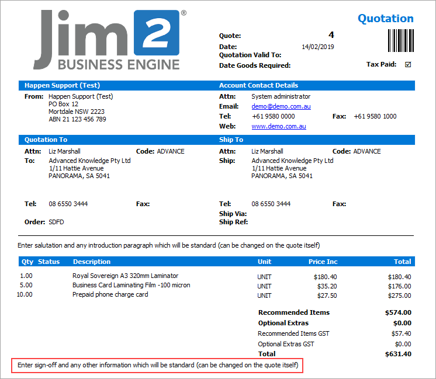436x379 pixels.
Task: Click the Description column header
Action: [92, 262]
